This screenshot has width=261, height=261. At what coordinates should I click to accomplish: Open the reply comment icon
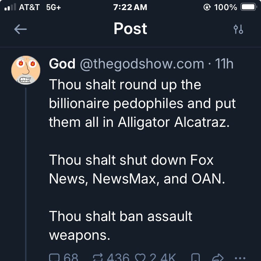point(55,258)
